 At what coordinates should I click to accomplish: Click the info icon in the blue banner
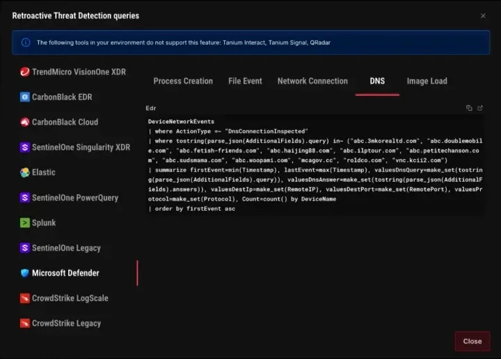pyautogui.click(x=26, y=42)
